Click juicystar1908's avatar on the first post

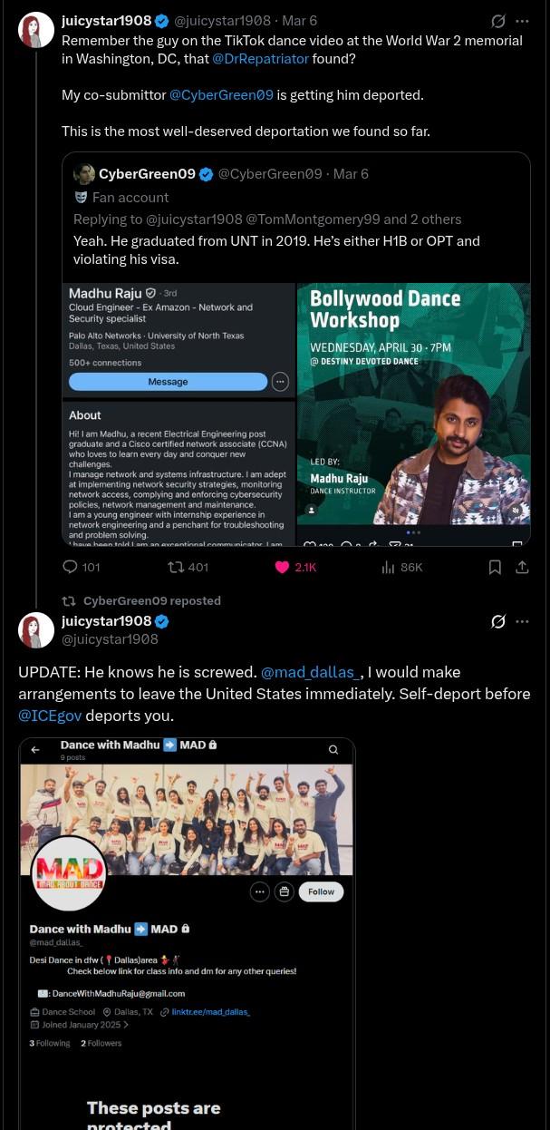pyautogui.click(x=36, y=31)
